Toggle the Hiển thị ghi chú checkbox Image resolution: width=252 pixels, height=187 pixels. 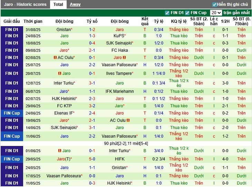[x=214, y=4]
